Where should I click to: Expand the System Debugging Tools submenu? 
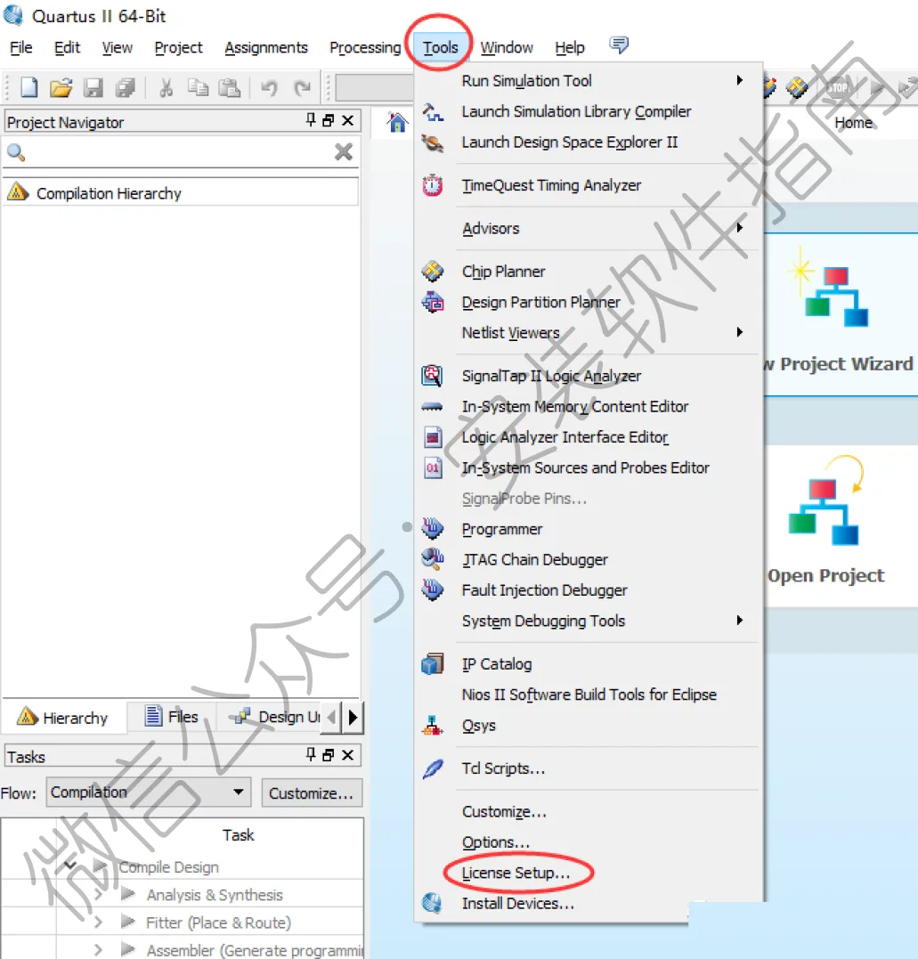[739, 620]
